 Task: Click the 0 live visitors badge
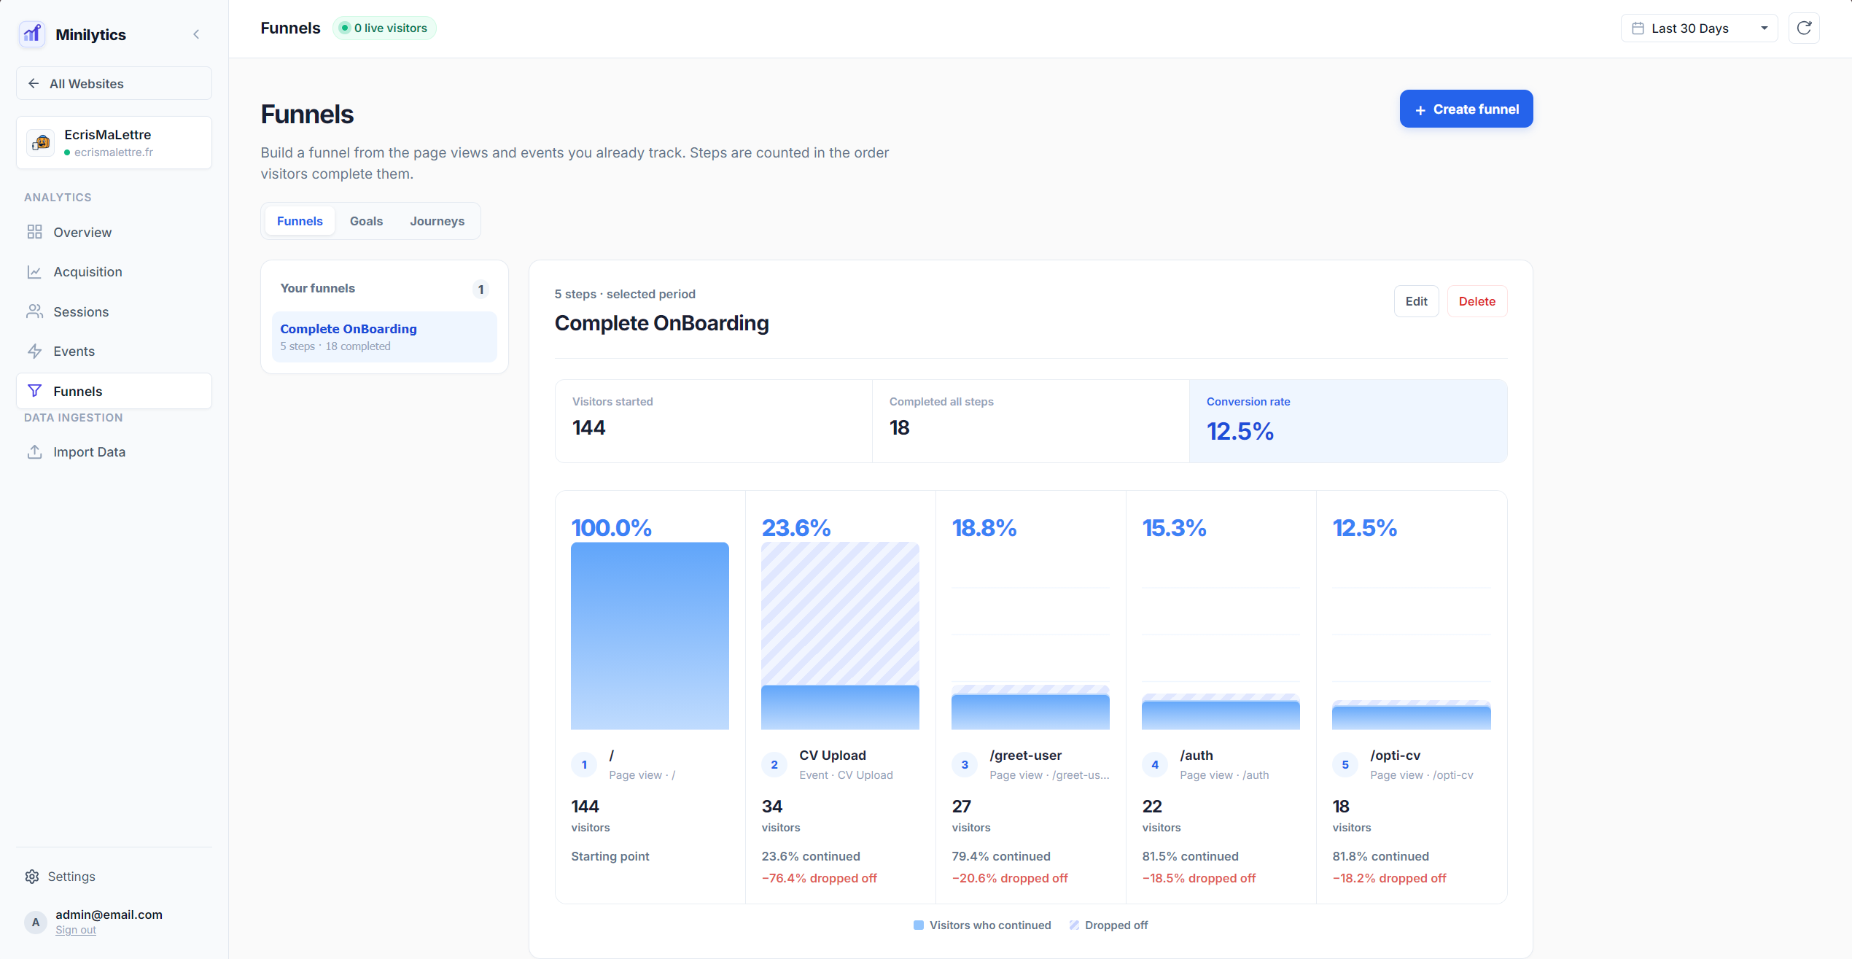(x=384, y=28)
